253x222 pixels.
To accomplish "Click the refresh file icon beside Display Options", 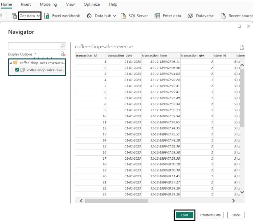I will (x=63, y=54).
